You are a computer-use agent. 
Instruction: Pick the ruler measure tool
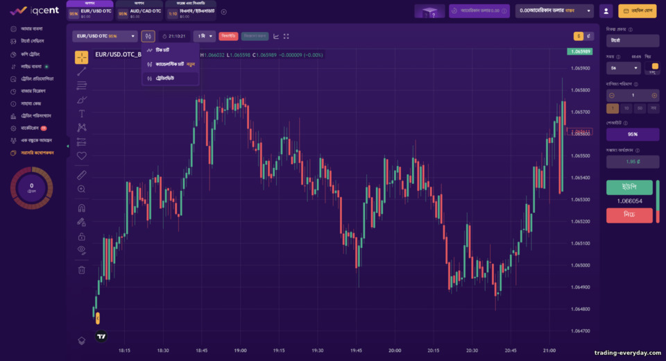click(82, 175)
